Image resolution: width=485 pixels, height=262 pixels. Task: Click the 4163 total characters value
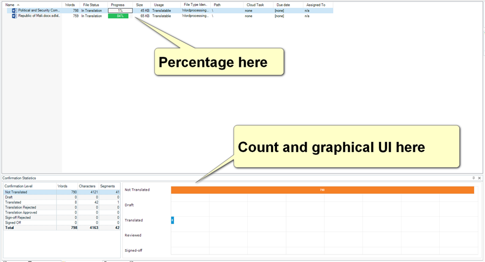tap(94, 227)
